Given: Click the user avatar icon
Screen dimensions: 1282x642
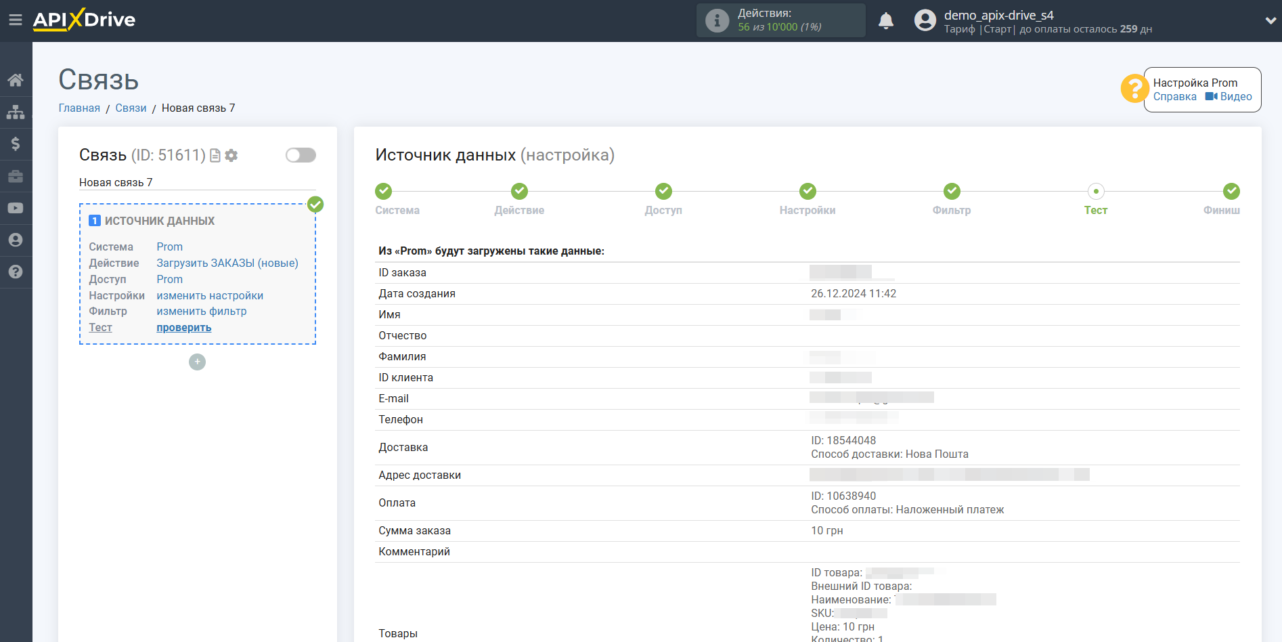Looking at the screenshot, I should 925,20.
